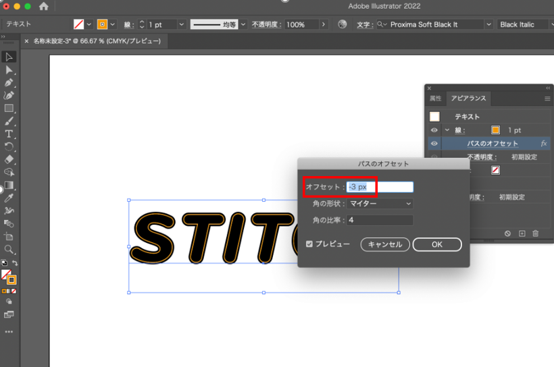Click キャンセル button in dialog
Image resolution: width=554 pixels, height=367 pixels.
[385, 244]
